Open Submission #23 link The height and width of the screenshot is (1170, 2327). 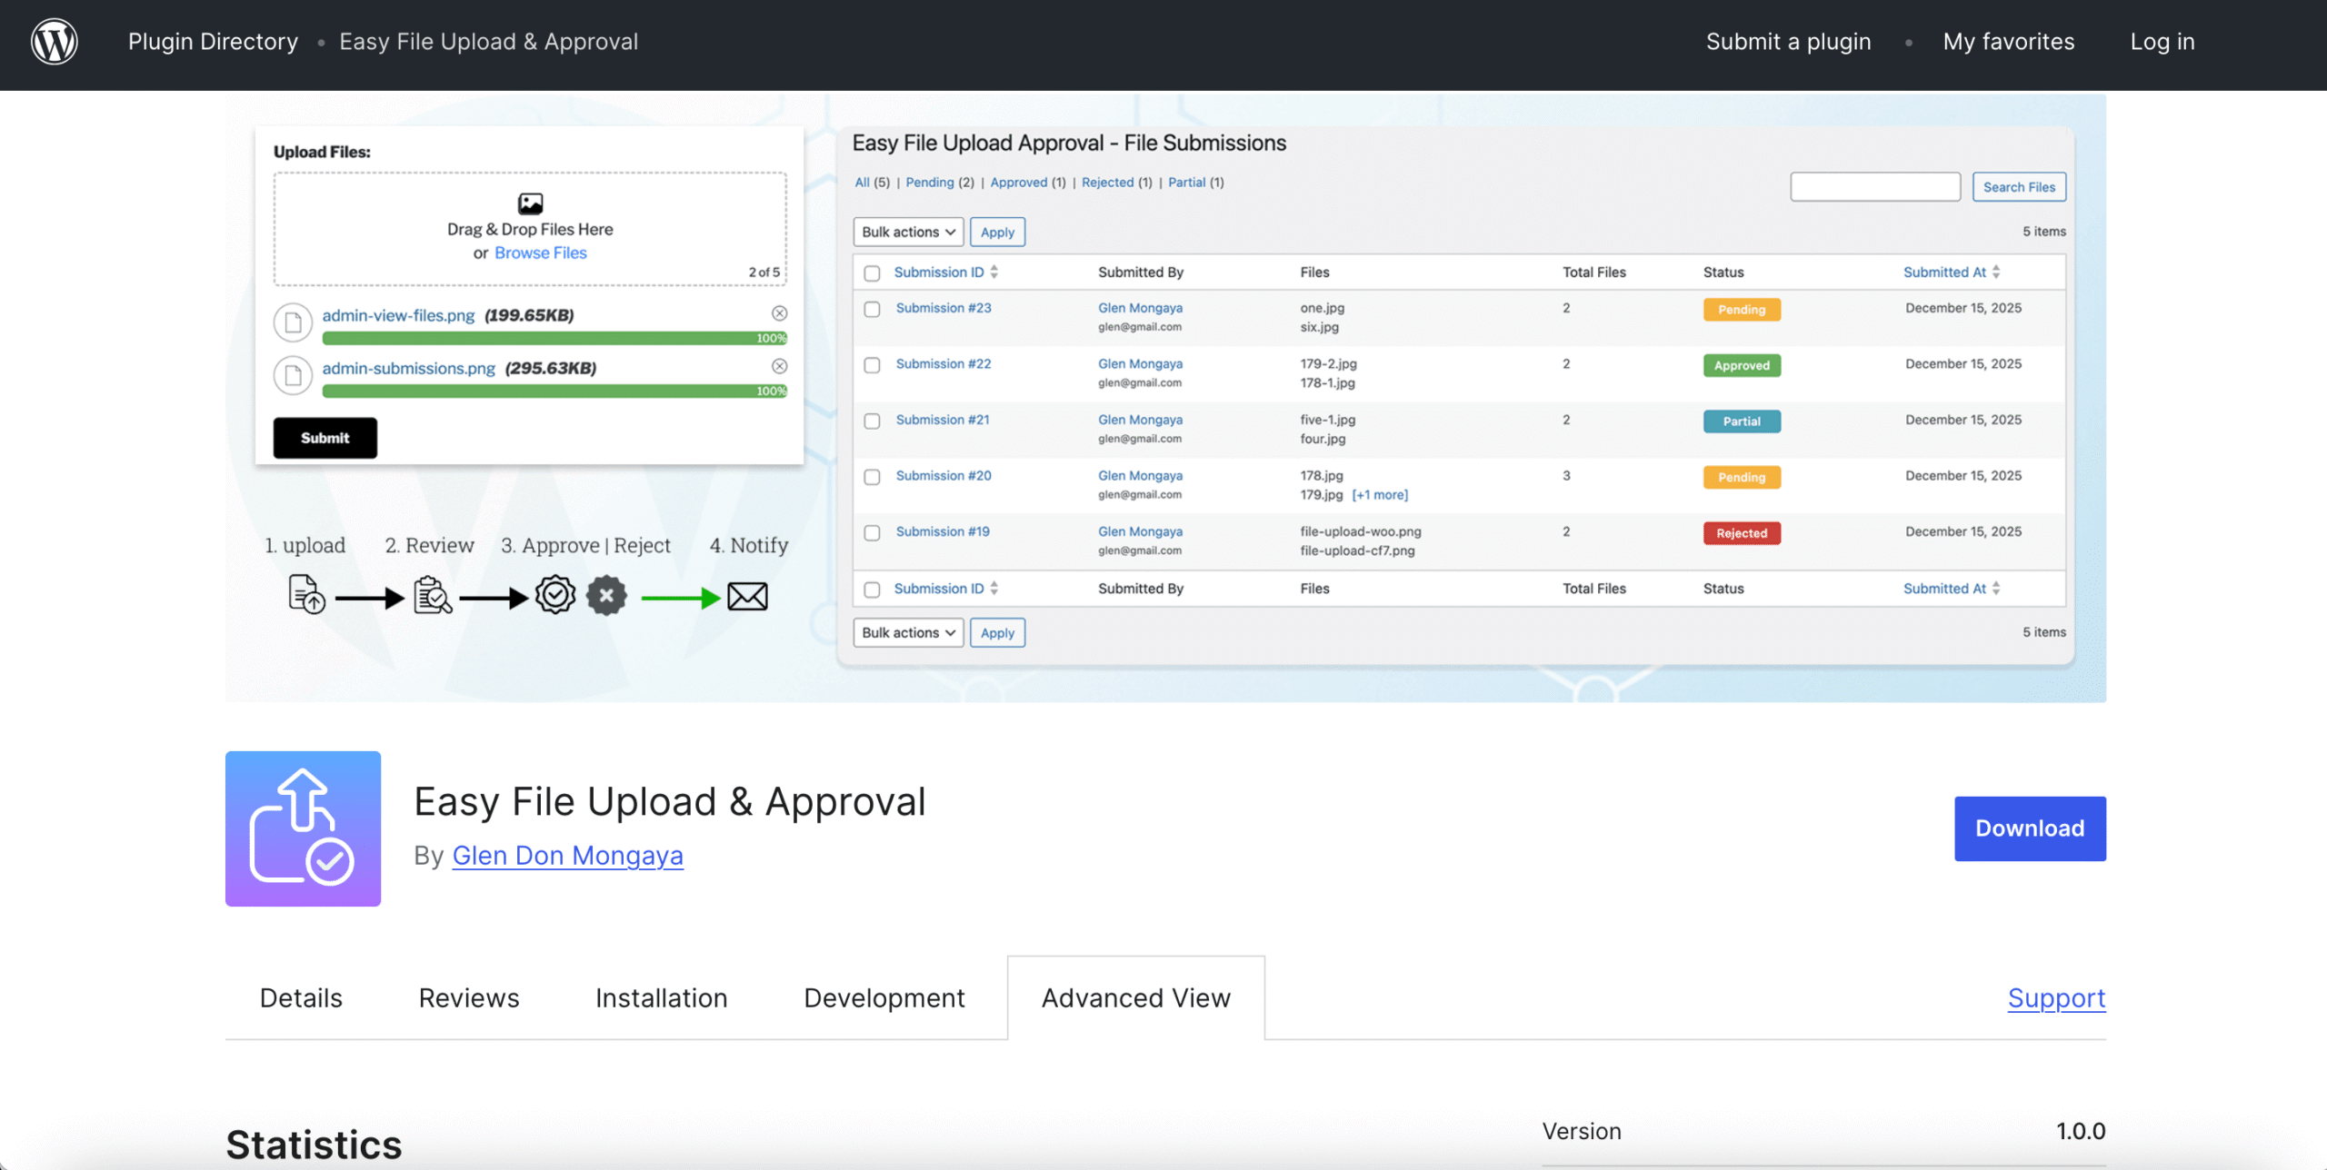click(x=943, y=308)
